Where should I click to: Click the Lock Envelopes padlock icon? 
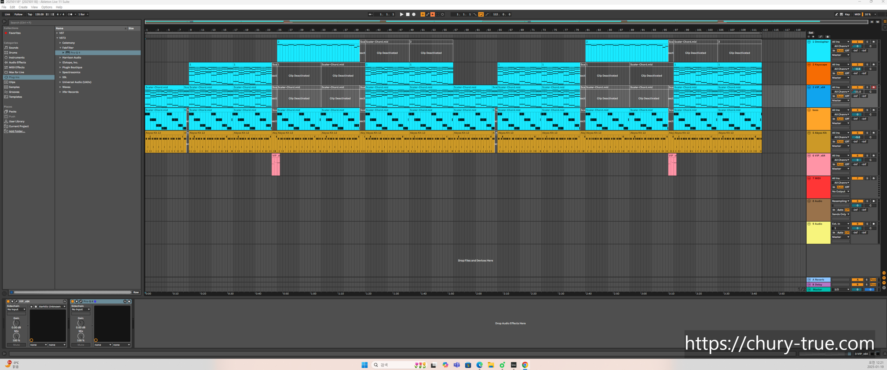828,36
